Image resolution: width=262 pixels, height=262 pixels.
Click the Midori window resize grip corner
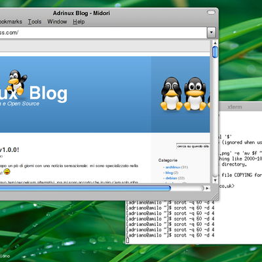[x=215, y=197]
